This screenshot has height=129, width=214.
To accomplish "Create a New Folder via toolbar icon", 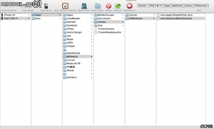I will tap(98, 6).
